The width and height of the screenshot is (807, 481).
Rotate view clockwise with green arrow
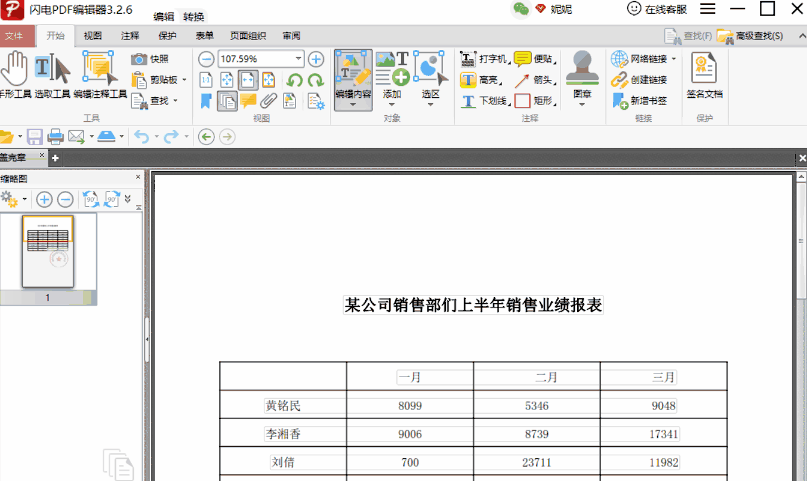point(315,80)
